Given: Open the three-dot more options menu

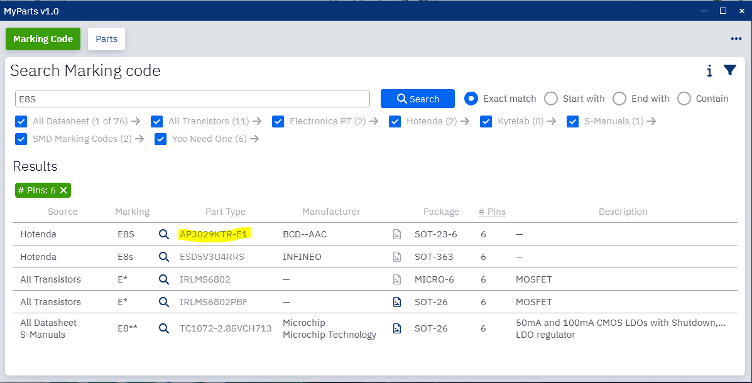Looking at the screenshot, I should coord(736,39).
